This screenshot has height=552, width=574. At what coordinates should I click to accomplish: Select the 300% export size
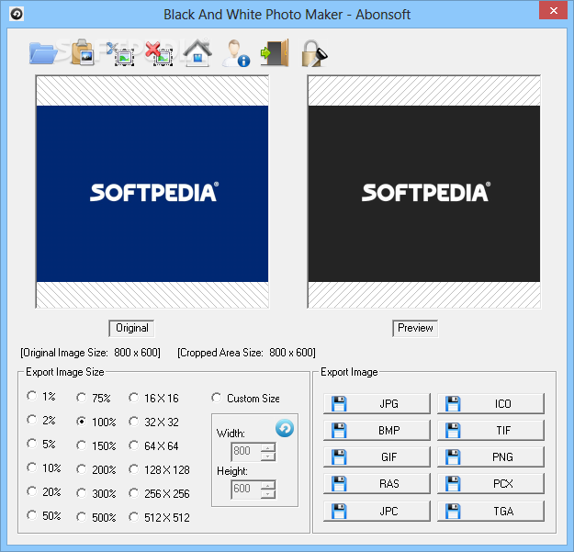point(96,494)
